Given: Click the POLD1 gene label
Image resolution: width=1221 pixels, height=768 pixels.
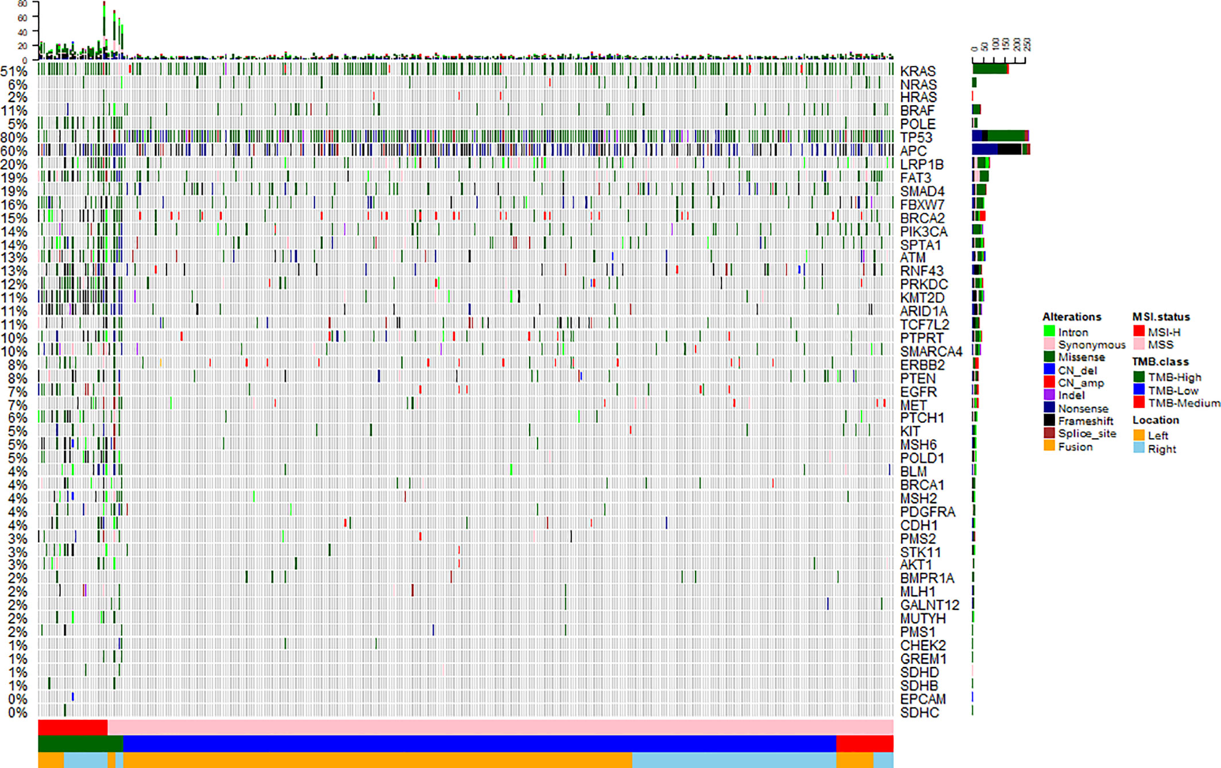Looking at the screenshot, I should pyautogui.click(x=922, y=458).
